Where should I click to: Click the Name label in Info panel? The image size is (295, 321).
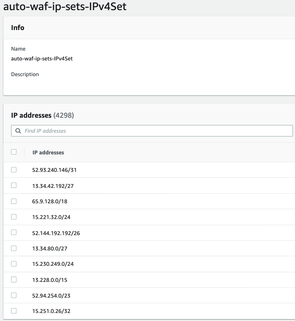pyautogui.click(x=18, y=49)
